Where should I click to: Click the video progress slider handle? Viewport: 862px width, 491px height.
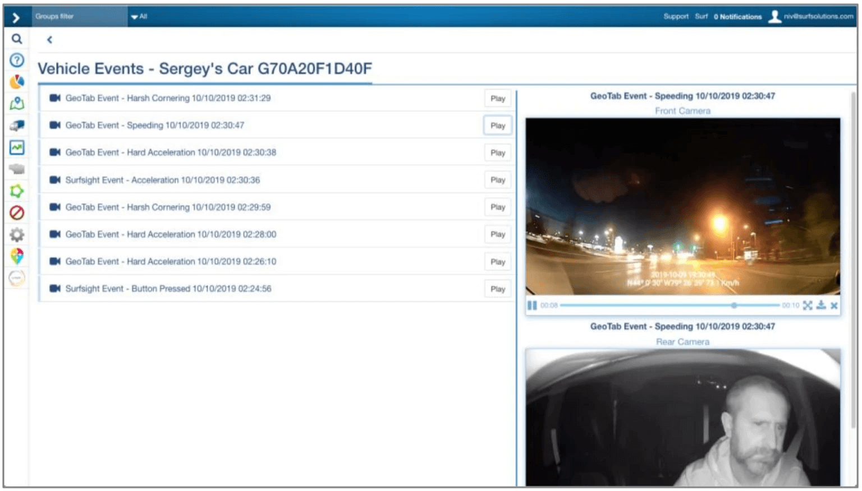pos(733,305)
